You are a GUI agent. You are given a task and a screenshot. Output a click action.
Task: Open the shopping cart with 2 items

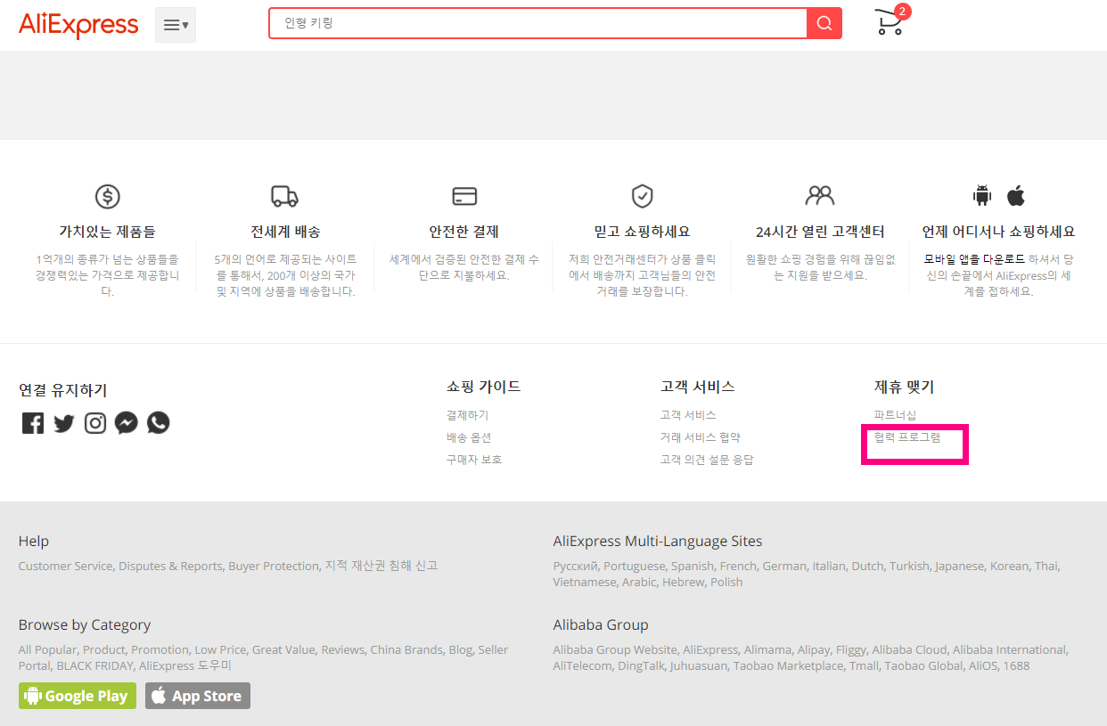tap(890, 20)
